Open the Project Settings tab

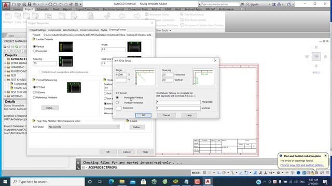click(x=37, y=30)
